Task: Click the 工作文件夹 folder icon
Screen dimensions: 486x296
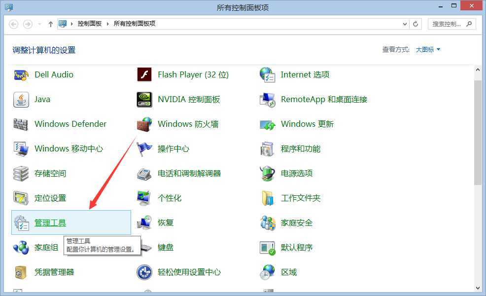Action: tap(268, 198)
